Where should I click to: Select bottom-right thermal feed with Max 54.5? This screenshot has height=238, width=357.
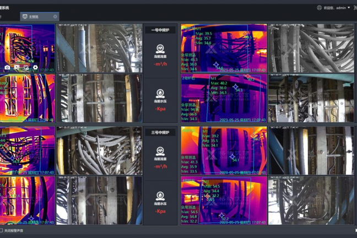click(224, 200)
